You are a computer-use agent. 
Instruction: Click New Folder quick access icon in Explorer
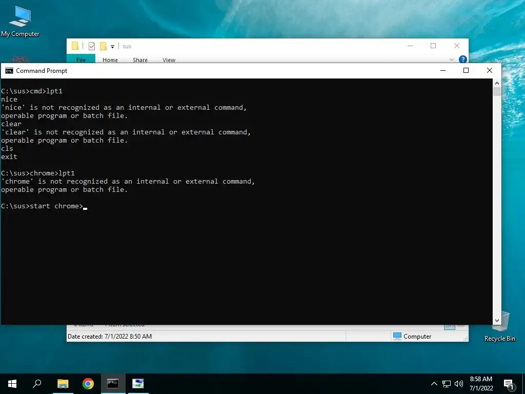point(103,46)
